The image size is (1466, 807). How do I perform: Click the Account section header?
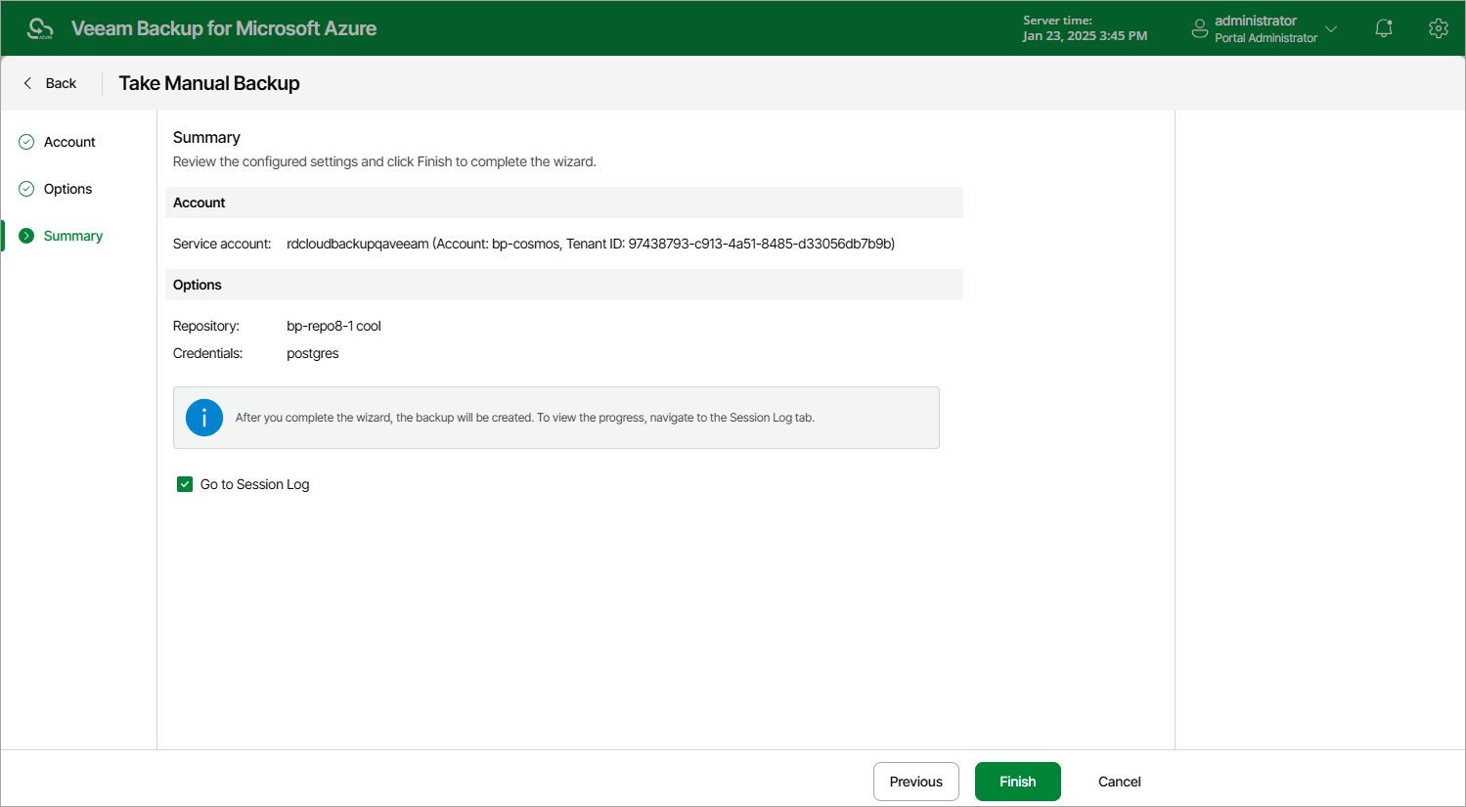tap(564, 202)
